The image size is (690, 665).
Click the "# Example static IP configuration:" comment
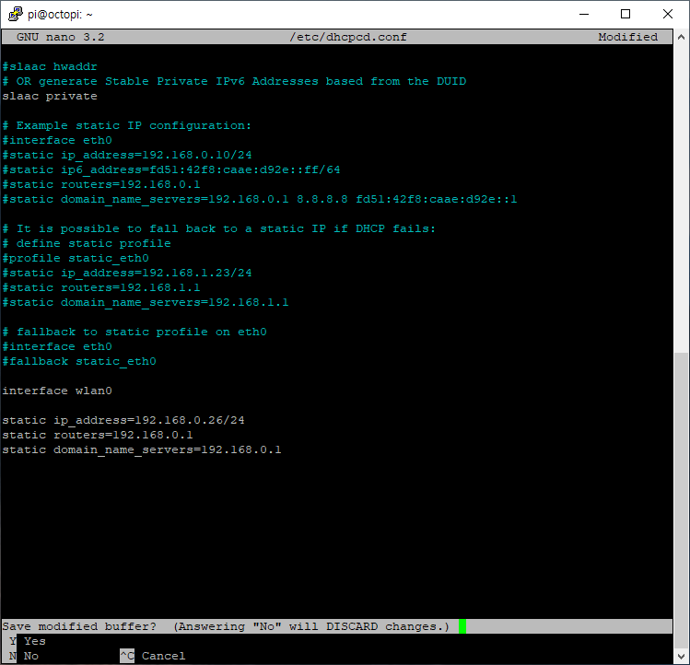point(127,125)
